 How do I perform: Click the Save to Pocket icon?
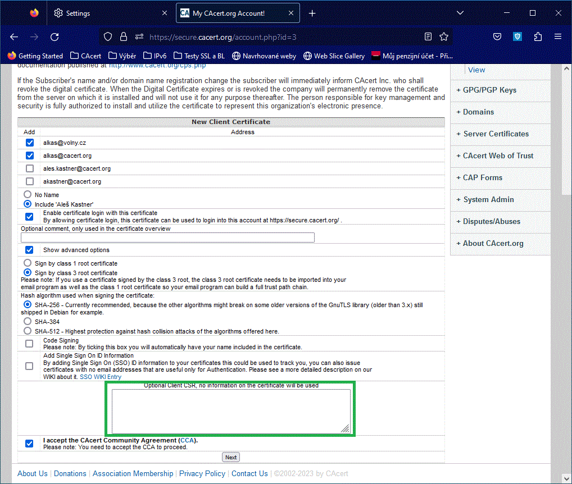[x=497, y=37]
